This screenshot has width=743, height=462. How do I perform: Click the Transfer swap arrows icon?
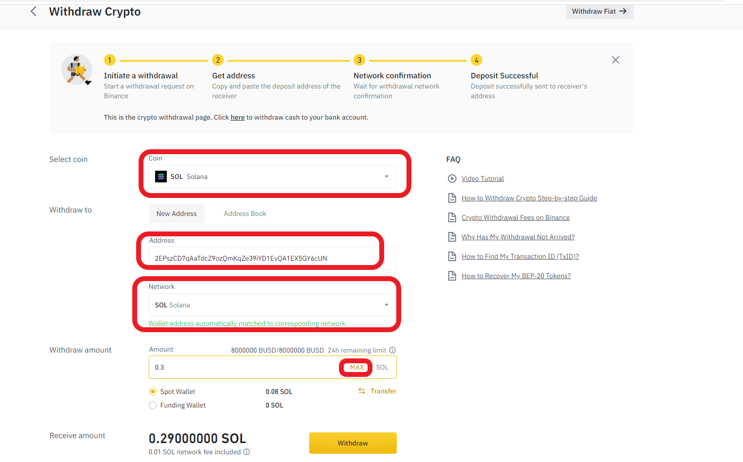point(362,391)
